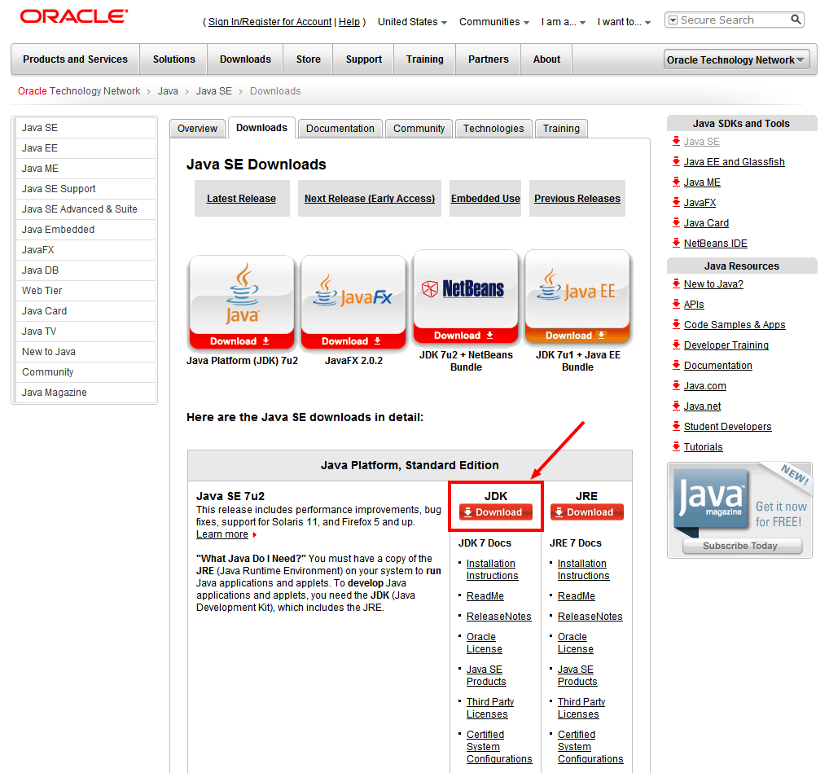Open the Downloads menu in main navigation
The height and width of the screenshot is (773, 829).
click(x=245, y=59)
